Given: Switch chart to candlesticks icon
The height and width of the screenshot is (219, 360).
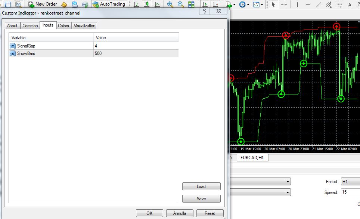Looking at the screenshot, I should tap(147, 4).
